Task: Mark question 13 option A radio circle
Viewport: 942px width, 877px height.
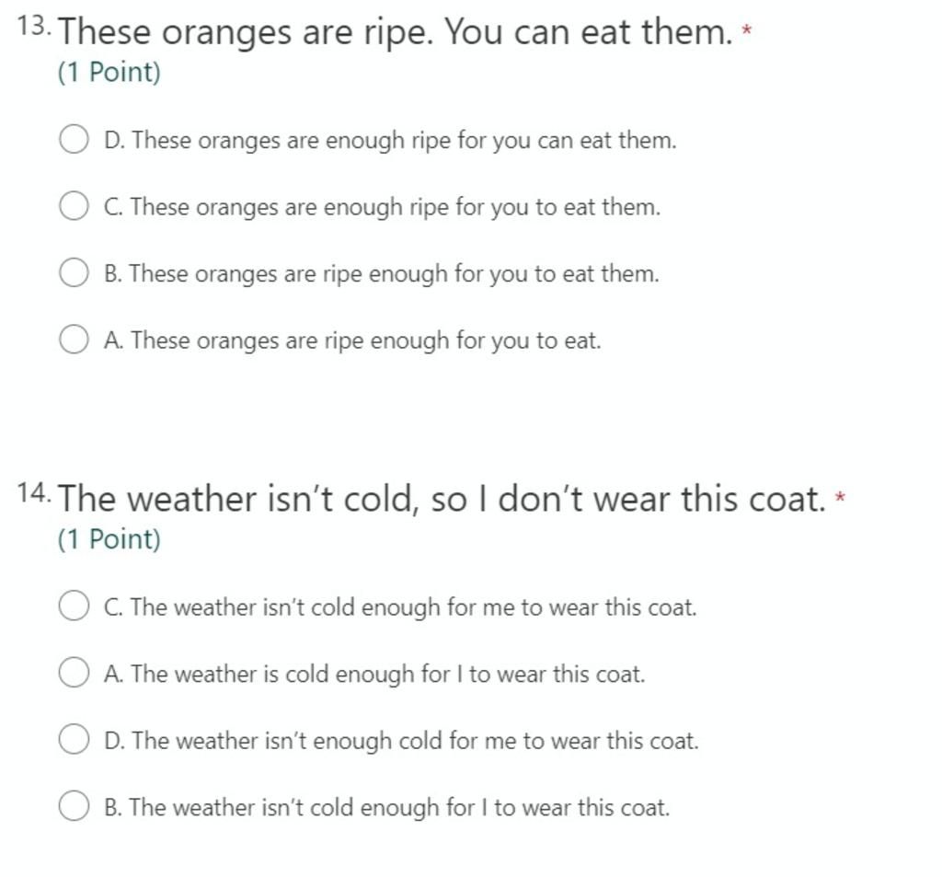Action: tap(74, 340)
